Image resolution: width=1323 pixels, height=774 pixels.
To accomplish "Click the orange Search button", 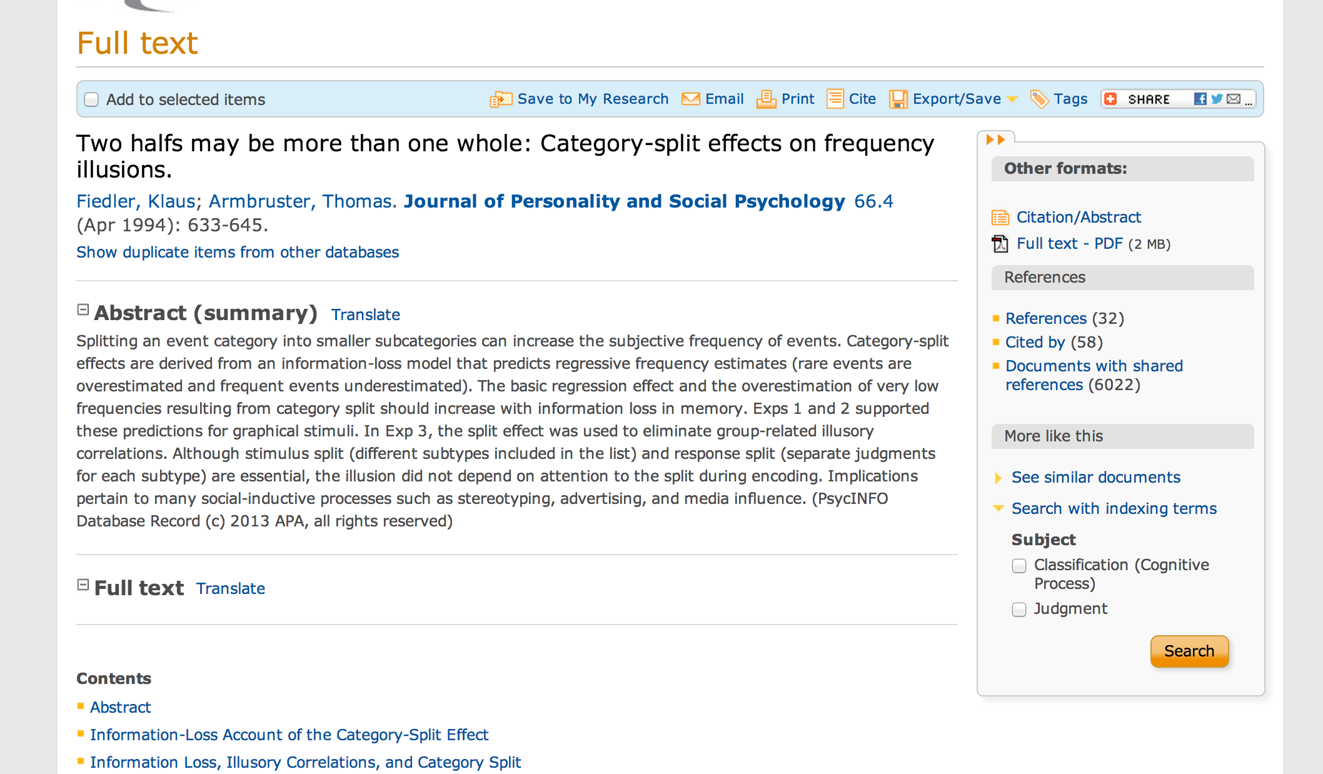I will point(1189,651).
